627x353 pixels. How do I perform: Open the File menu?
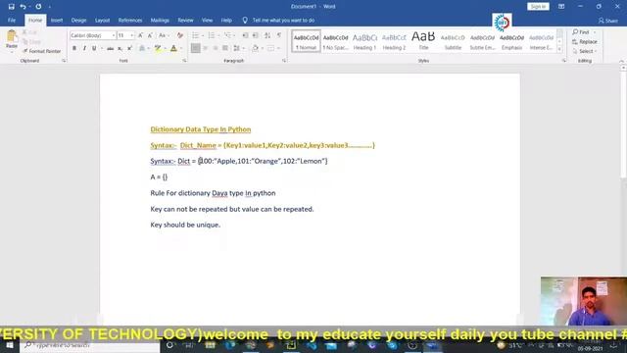12,20
